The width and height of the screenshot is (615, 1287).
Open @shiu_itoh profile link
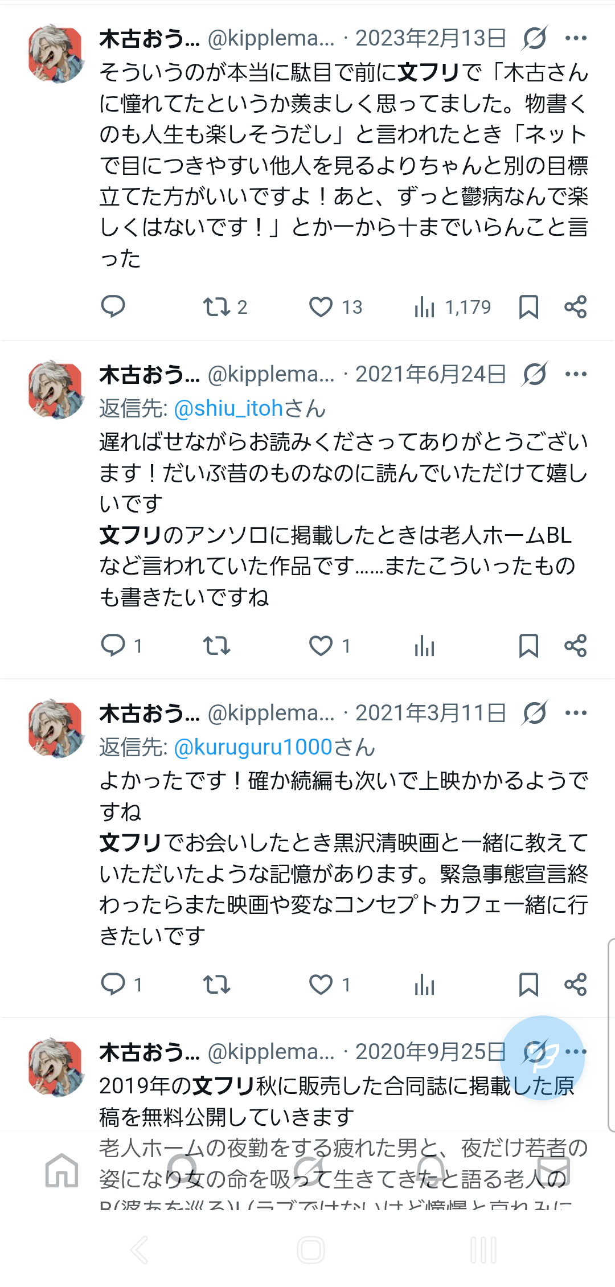click(228, 408)
